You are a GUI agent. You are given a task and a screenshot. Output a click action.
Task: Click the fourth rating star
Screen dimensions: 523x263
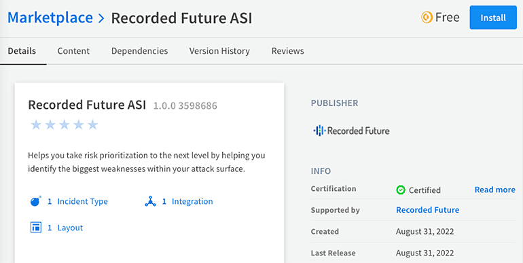[78, 125]
